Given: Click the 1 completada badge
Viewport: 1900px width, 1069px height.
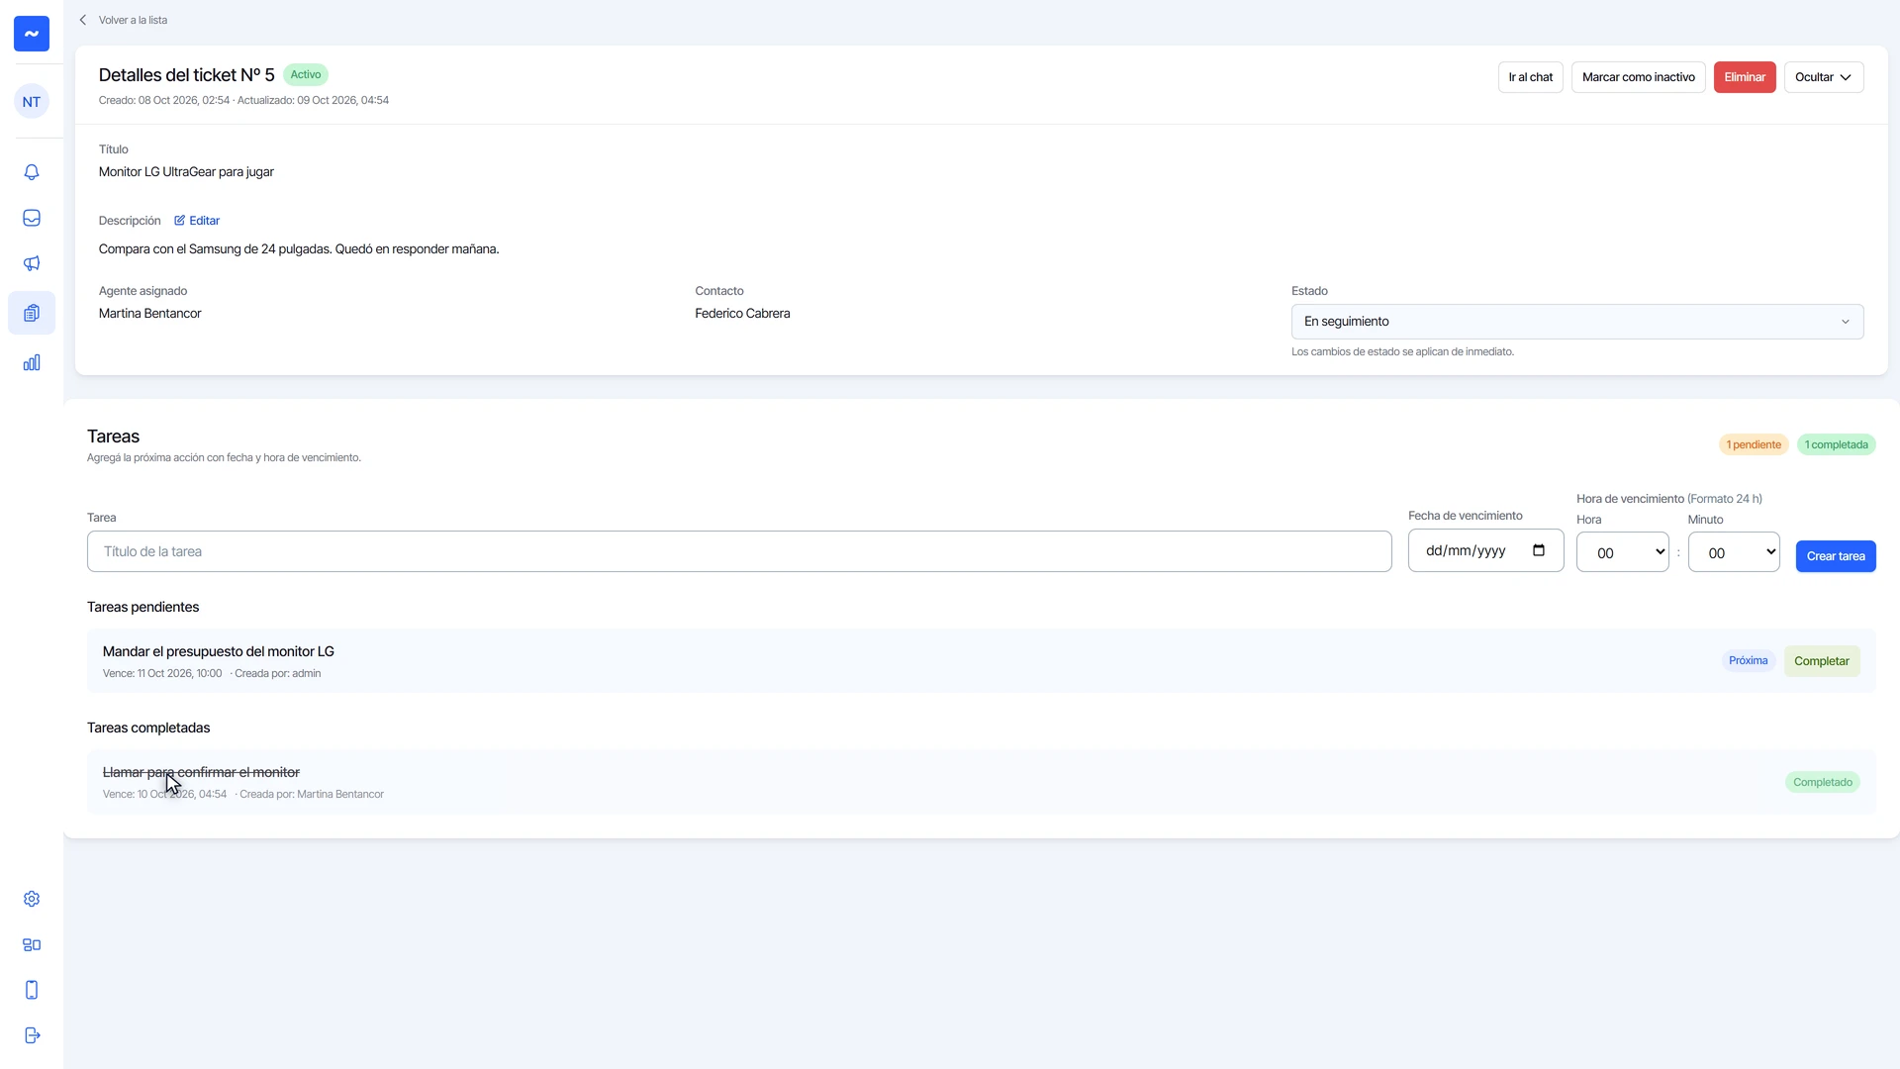Looking at the screenshot, I should coord(1837,444).
